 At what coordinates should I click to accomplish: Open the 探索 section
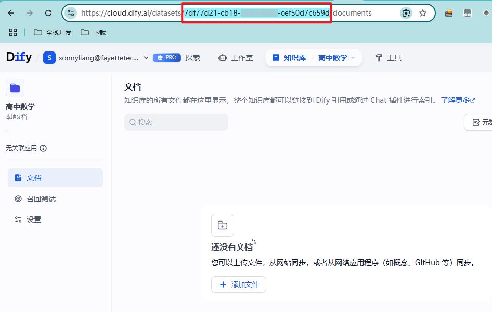click(x=192, y=58)
